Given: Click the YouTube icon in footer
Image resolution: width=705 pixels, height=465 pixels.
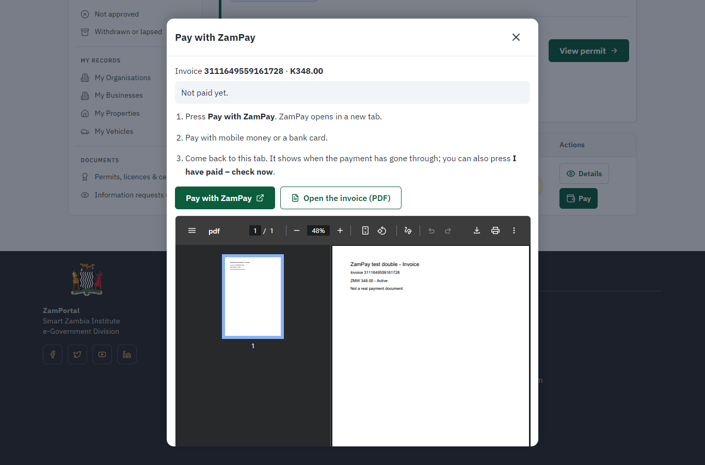Looking at the screenshot, I should (102, 354).
